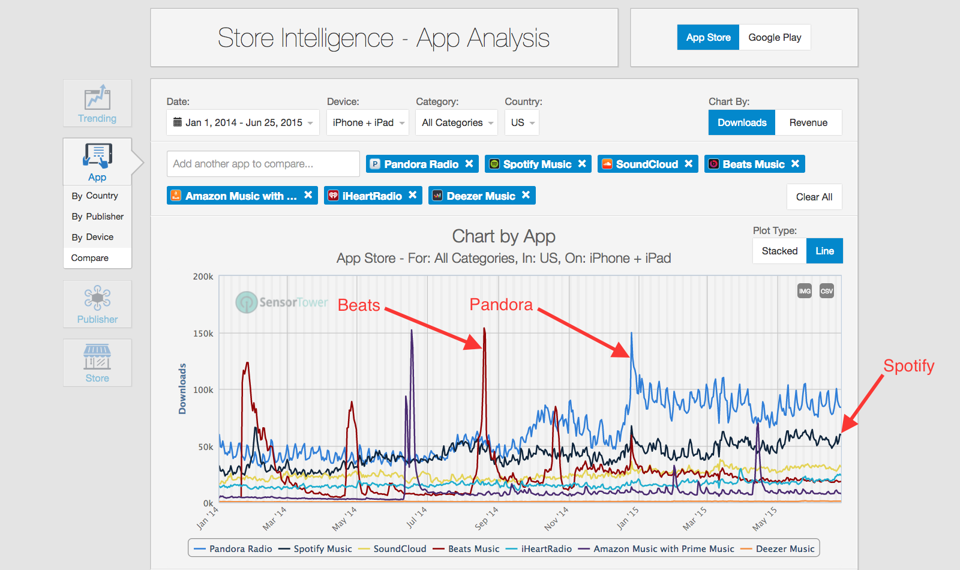
Task: Click the Chart by App title
Action: (x=504, y=236)
